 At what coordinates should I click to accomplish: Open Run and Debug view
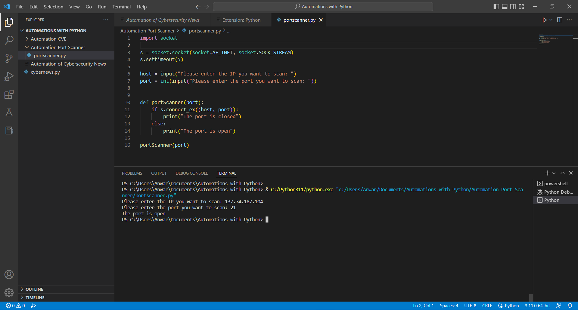click(x=9, y=76)
